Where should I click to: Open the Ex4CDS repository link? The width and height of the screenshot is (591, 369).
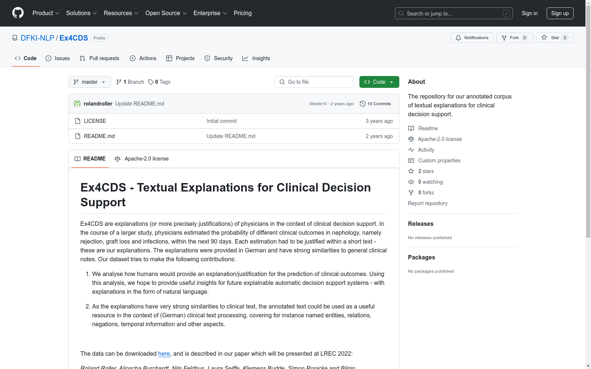pyautogui.click(x=74, y=38)
